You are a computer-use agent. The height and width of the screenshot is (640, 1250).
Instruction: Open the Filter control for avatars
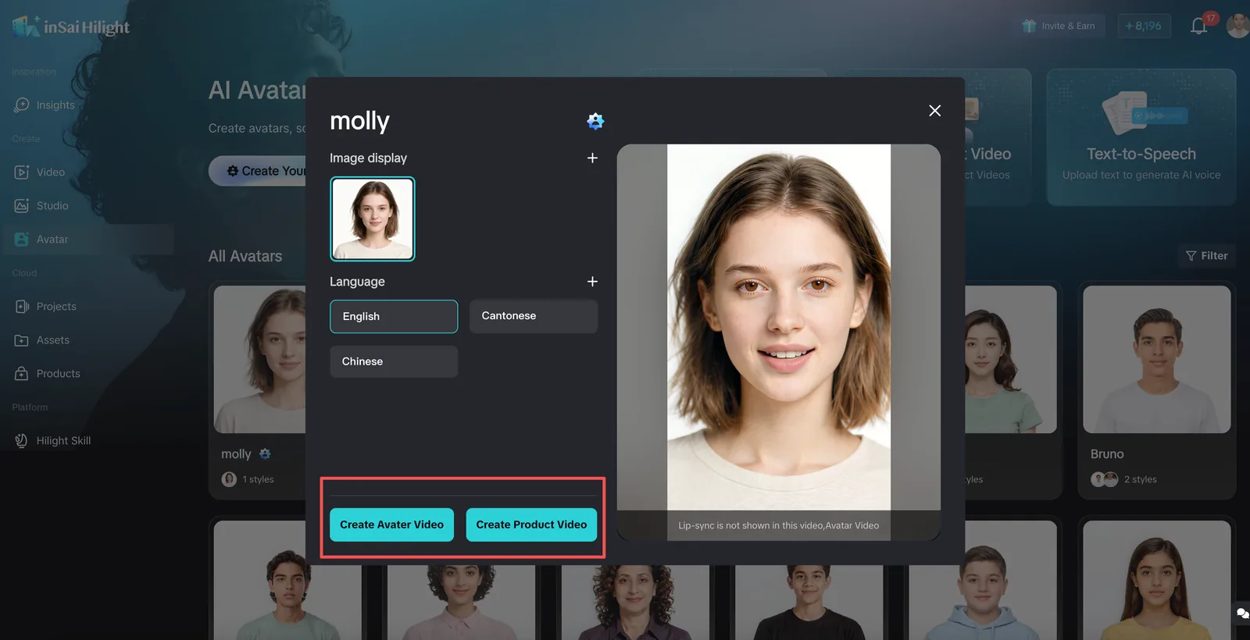coord(1207,255)
